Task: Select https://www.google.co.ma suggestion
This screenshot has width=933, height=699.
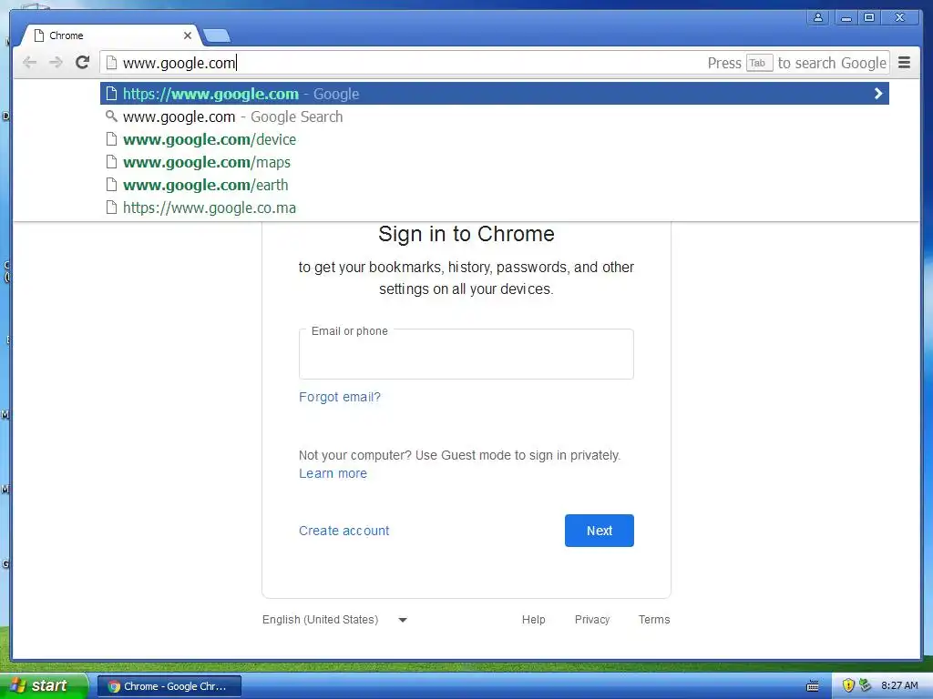Action: click(x=495, y=208)
